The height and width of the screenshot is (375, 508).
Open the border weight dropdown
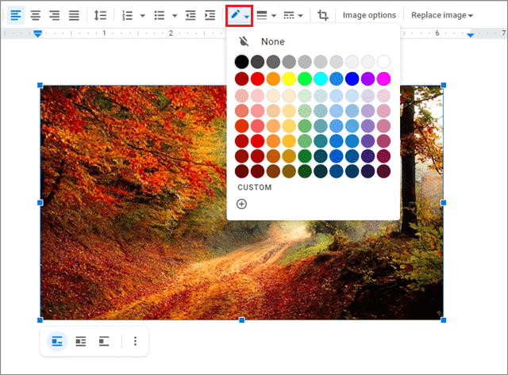[266, 15]
